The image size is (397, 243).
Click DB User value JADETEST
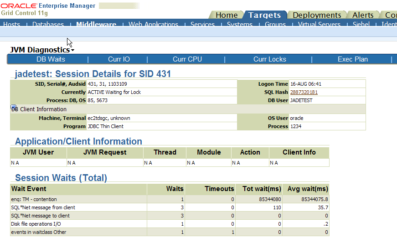pyautogui.click(x=301, y=100)
